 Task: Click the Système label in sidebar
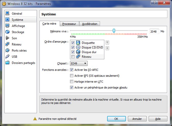click(17, 20)
